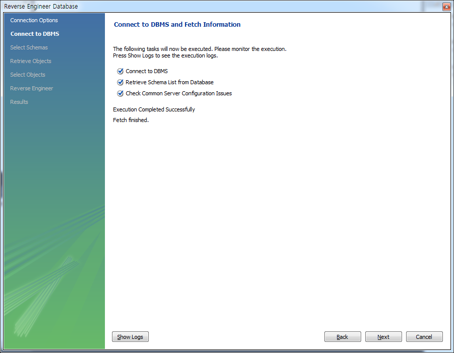Image resolution: width=454 pixels, height=353 pixels.
Task: Select the Results step in sidebar
Action: click(x=19, y=102)
